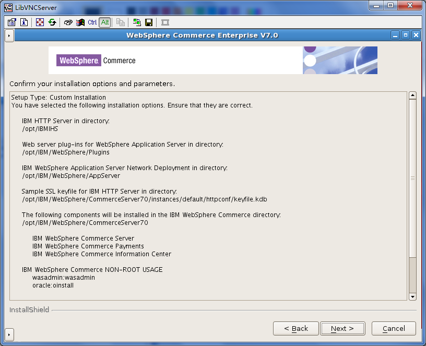426x346 pixels.
Task: Minimize the LibVNCServer viewer window
Action: coord(376,5)
